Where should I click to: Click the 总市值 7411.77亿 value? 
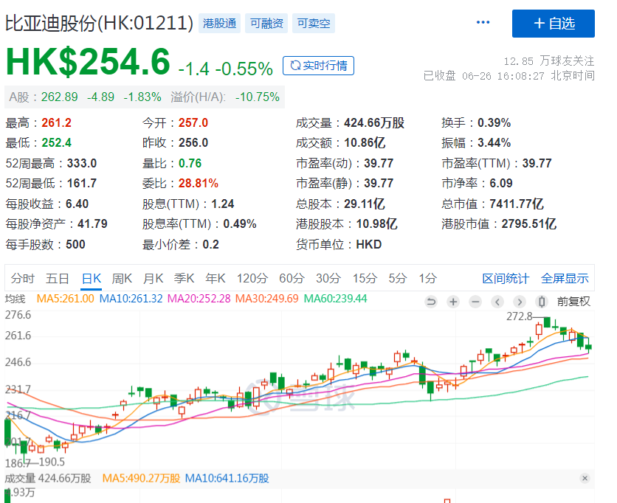[517, 204]
